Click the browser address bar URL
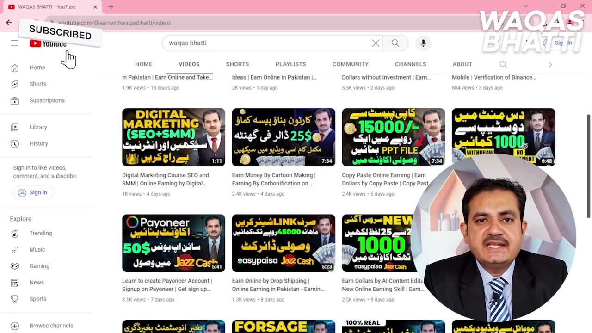Image resolution: width=592 pixels, height=333 pixels. (x=114, y=23)
